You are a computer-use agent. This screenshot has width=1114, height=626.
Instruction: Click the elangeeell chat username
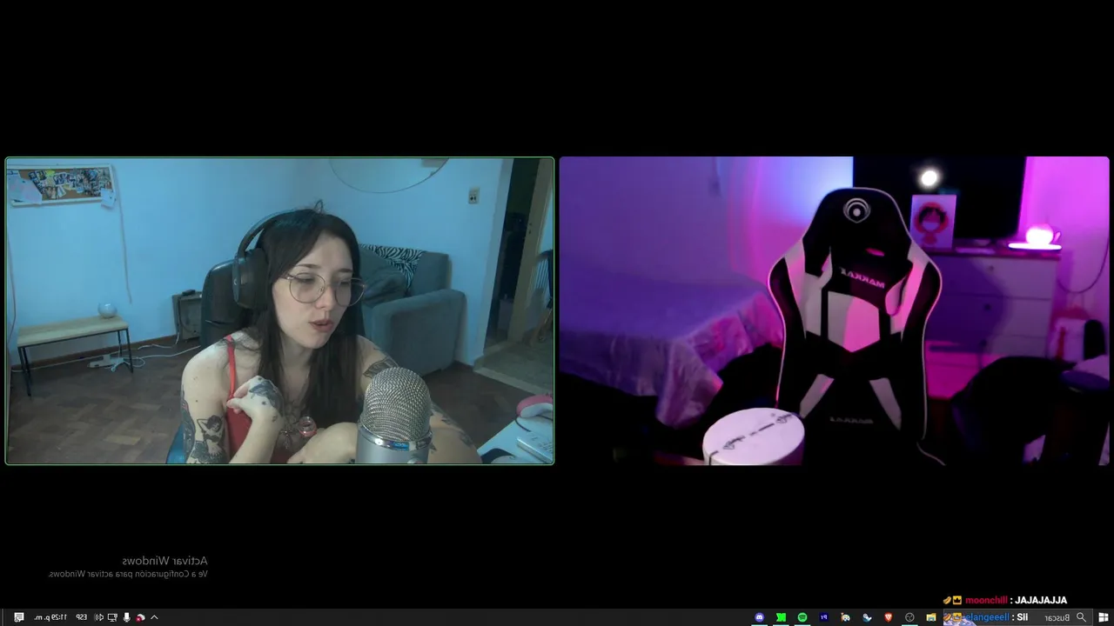(987, 617)
